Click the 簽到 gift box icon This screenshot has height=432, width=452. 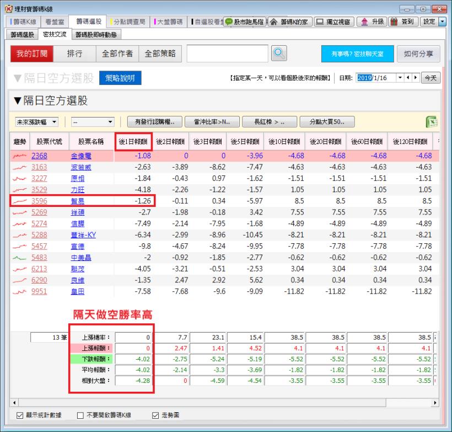coord(393,21)
